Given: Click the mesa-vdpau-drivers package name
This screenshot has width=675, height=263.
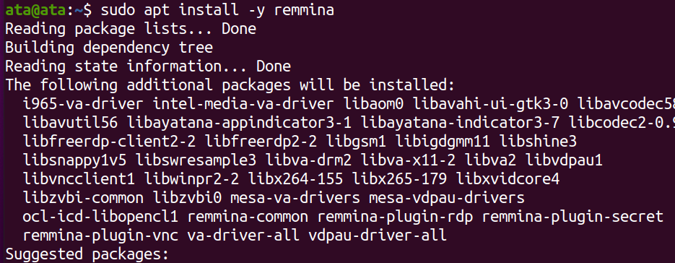Looking at the screenshot, I should (x=447, y=198).
